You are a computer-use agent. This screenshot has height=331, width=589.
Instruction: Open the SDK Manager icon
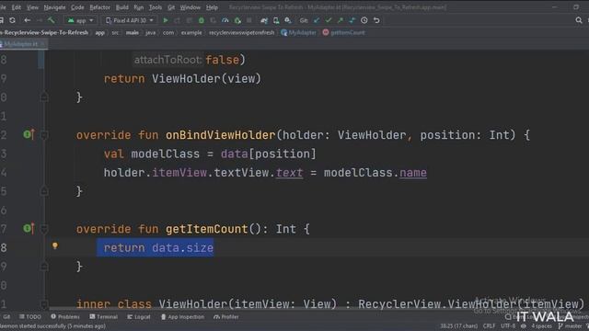pos(288,20)
